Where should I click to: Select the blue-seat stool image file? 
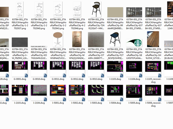coord(115,39)
